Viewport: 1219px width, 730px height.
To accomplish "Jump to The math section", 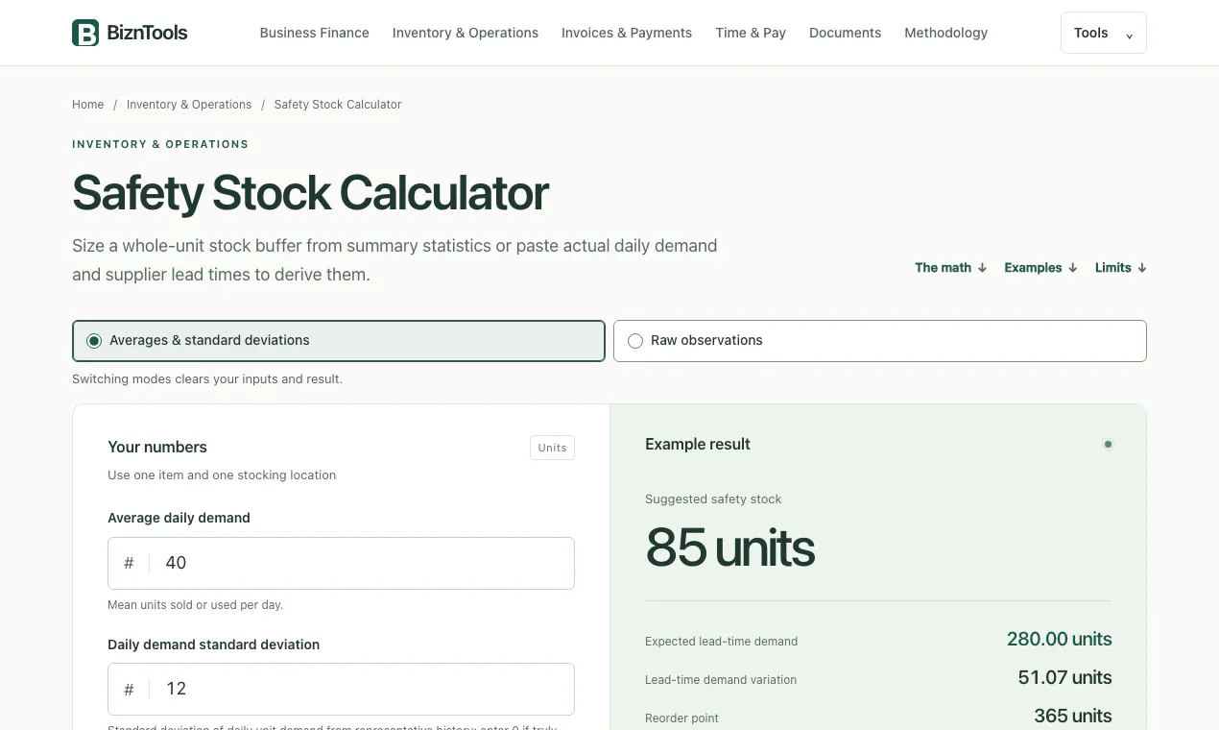I will point(950,268).
